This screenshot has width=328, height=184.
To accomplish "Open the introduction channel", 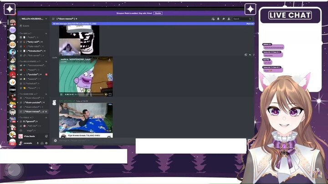I will tap(33, 51).
